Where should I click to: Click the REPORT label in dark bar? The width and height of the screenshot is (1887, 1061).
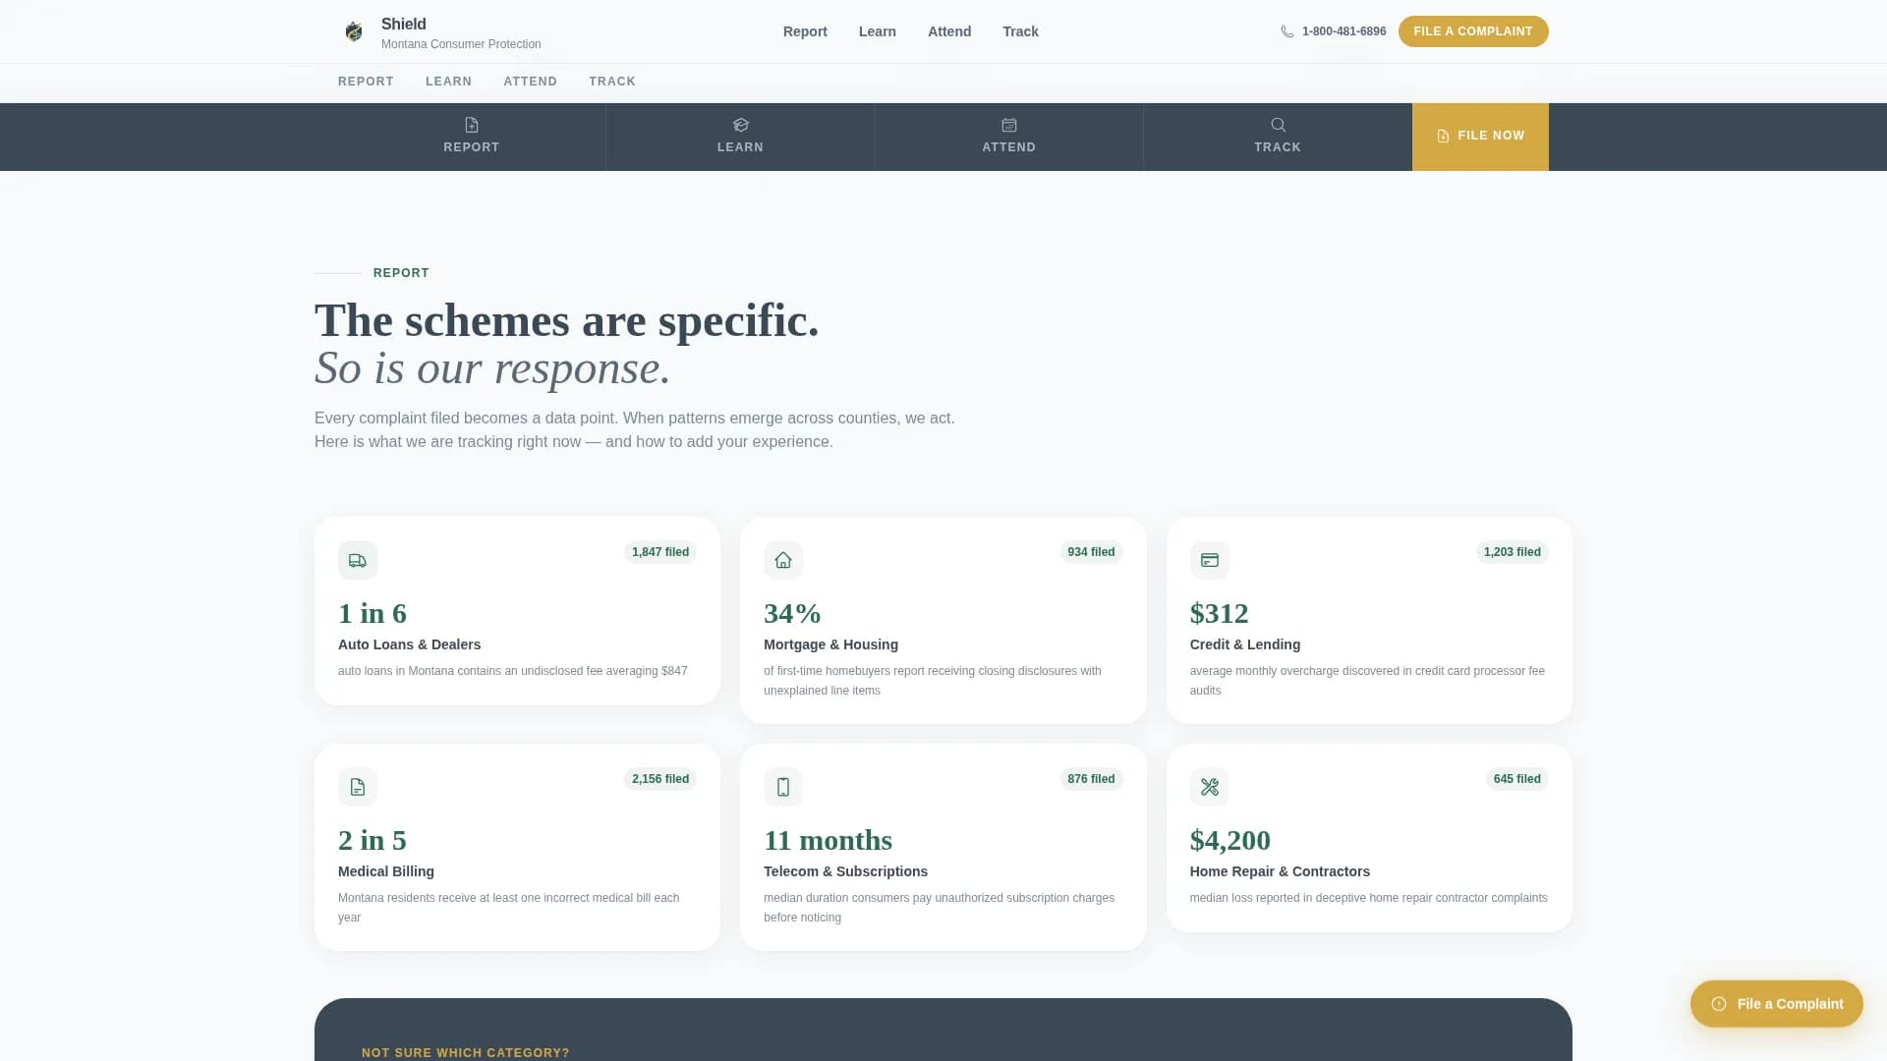click(472, 147)
